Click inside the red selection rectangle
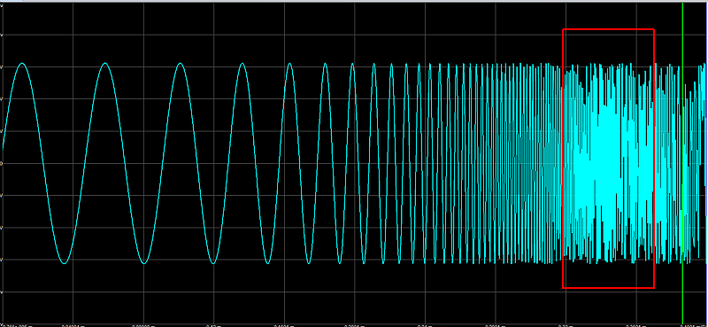The height and width of the screenshot is (327, 708). 608,159
